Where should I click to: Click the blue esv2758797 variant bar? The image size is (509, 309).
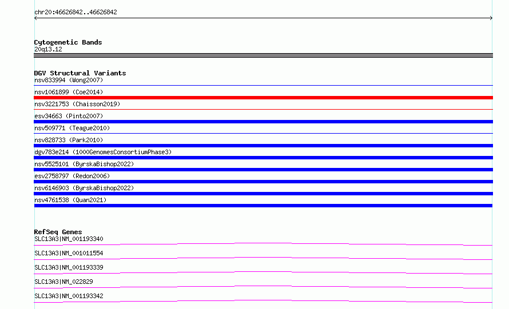click(263, 182)
